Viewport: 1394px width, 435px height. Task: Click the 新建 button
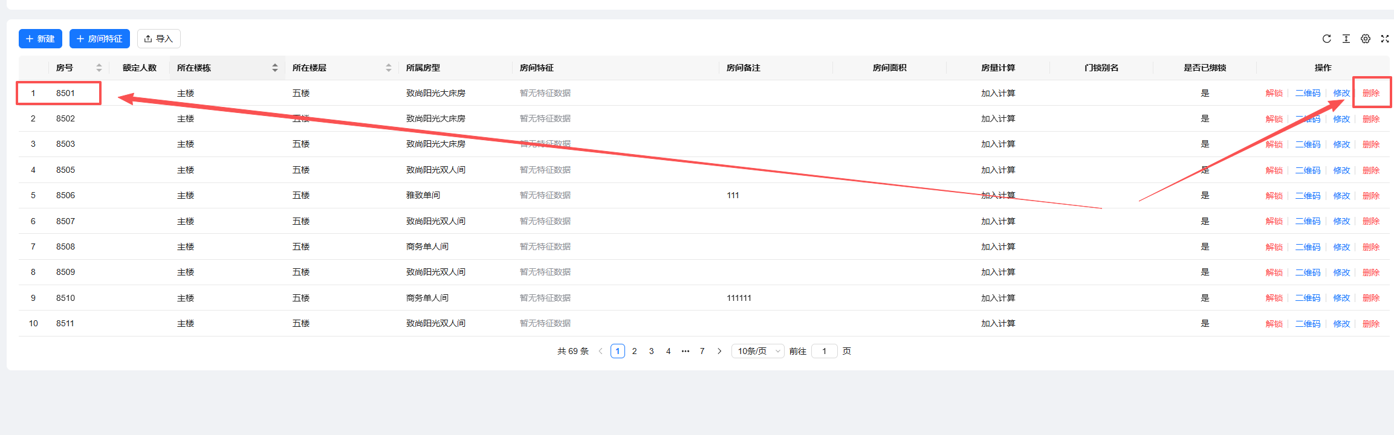coord(41,39)
